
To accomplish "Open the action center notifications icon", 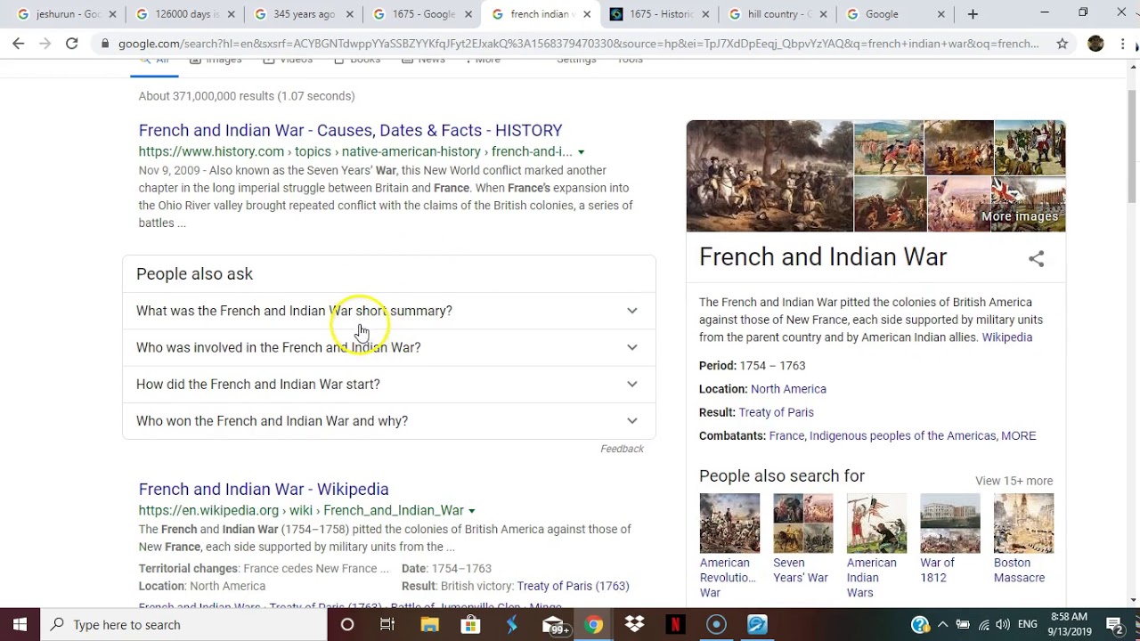I will click(1115, 625).
